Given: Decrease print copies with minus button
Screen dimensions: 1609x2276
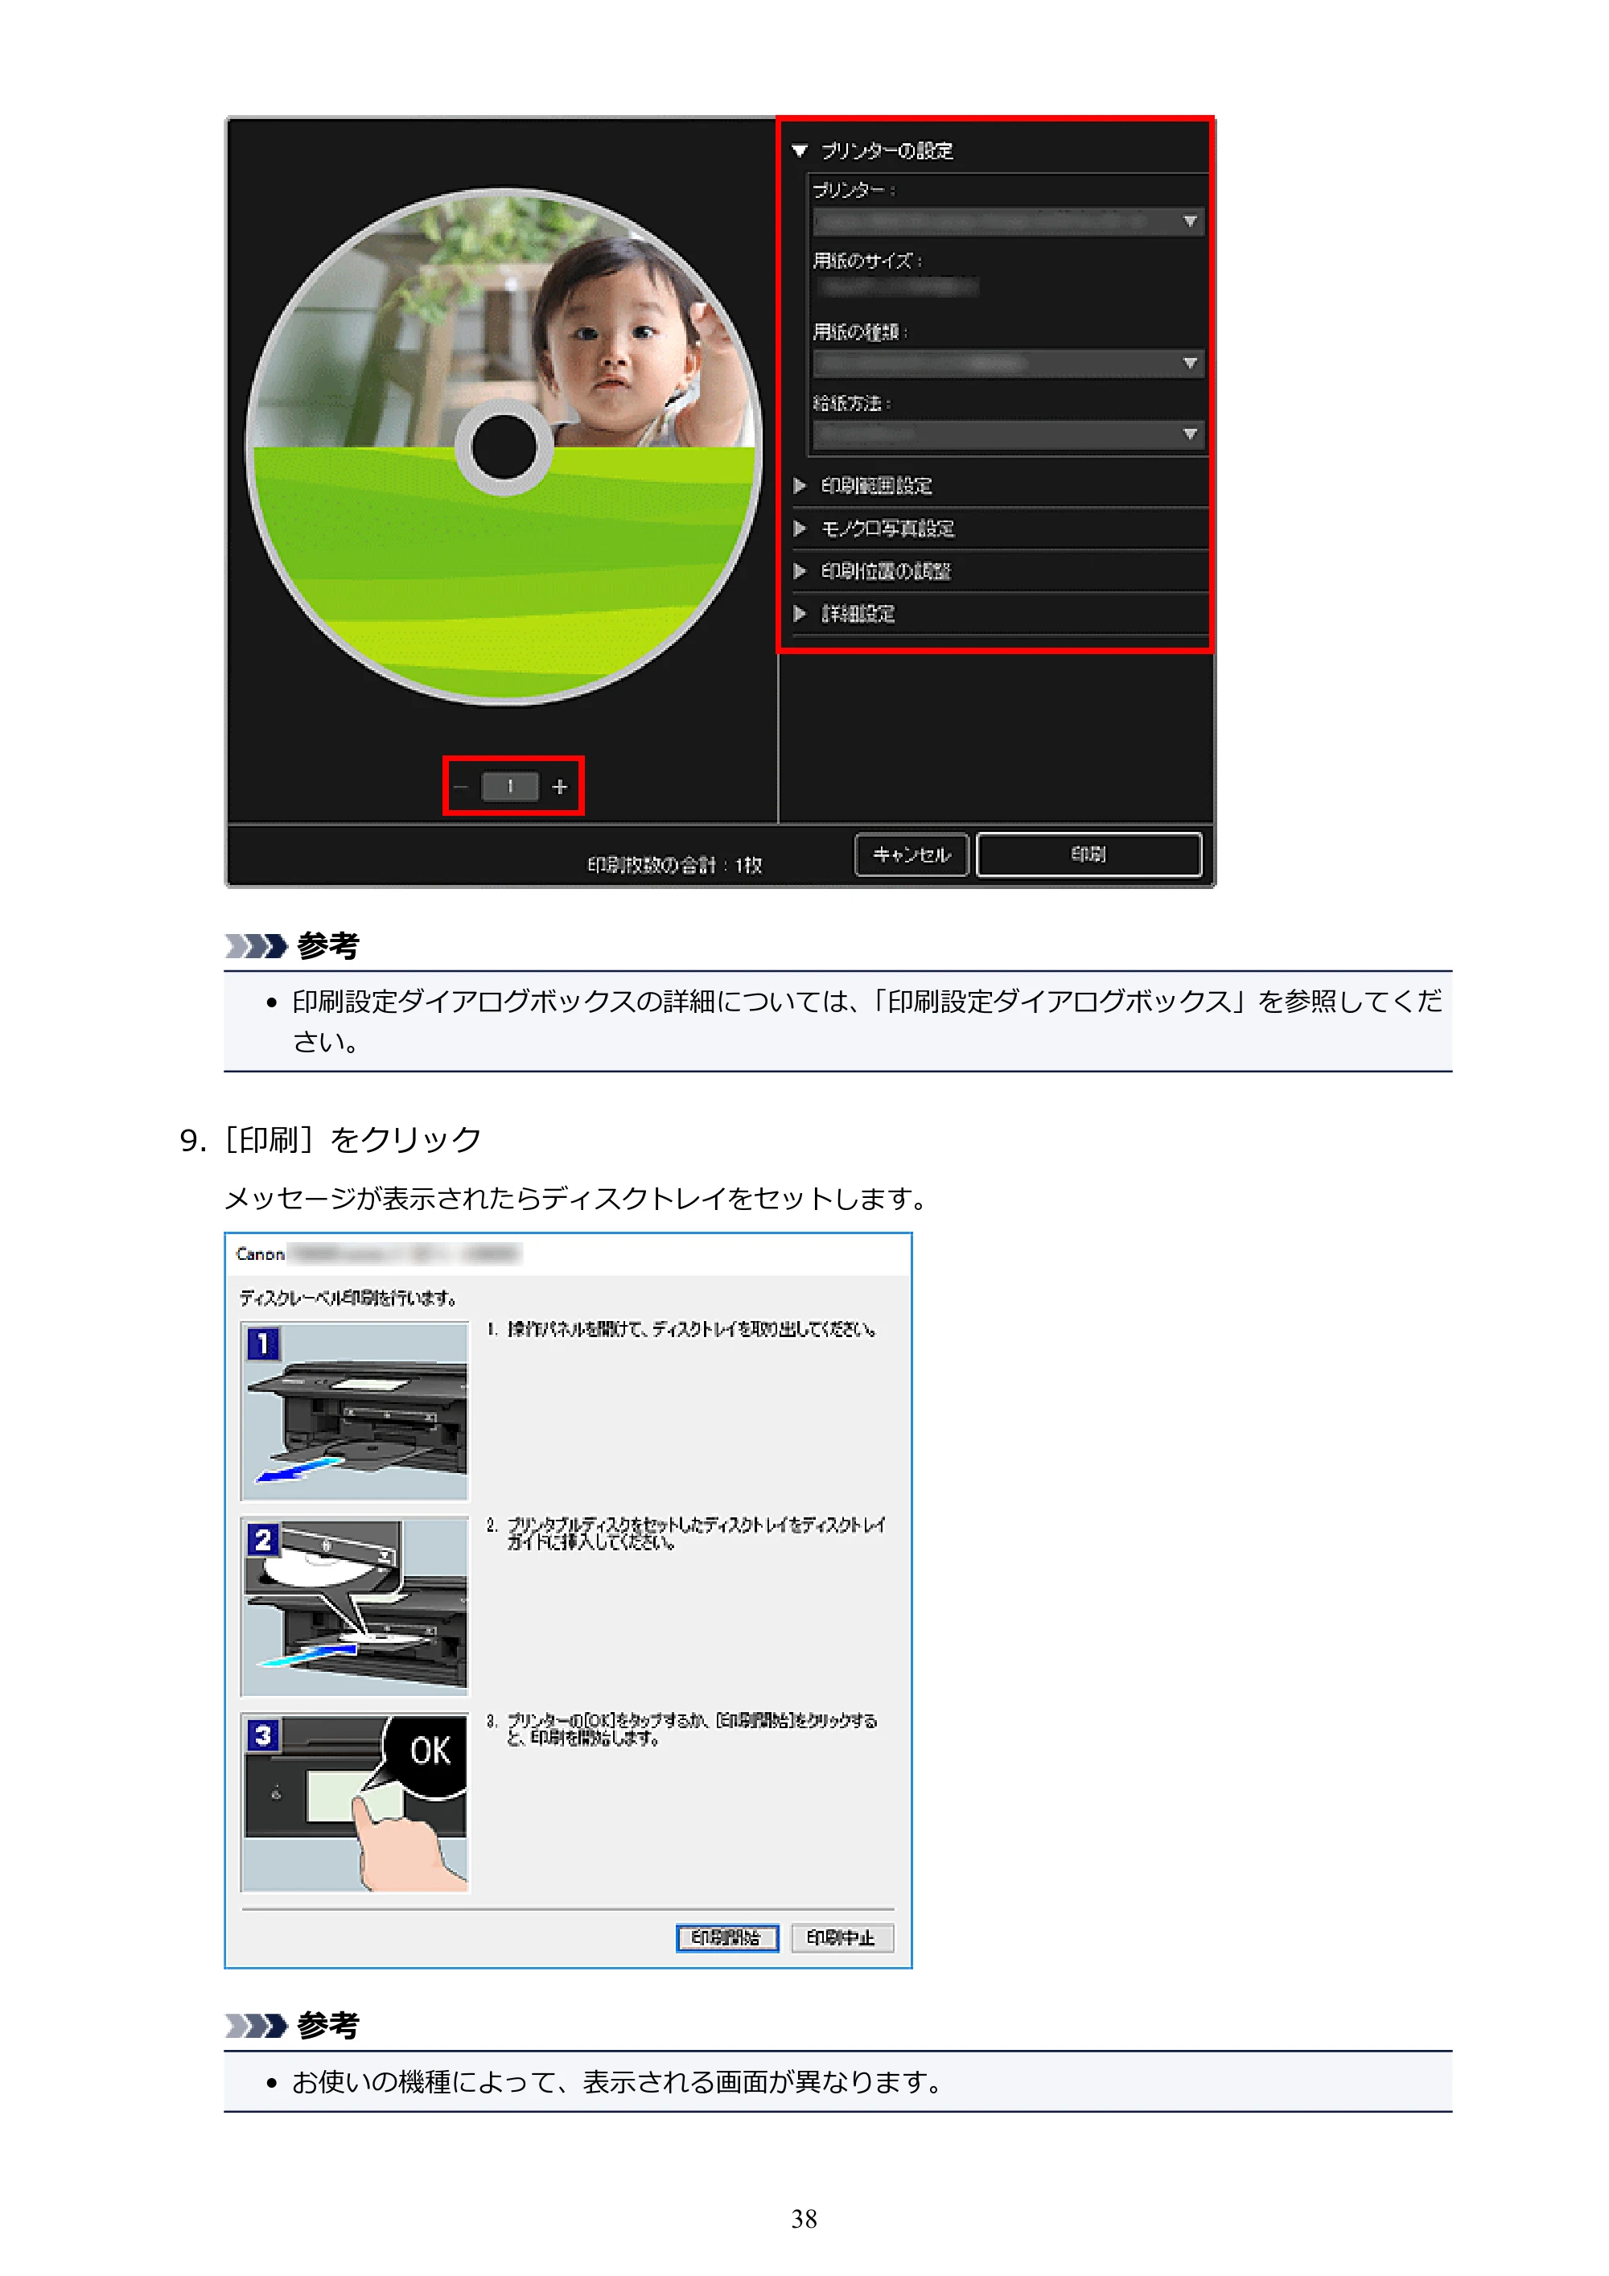Looking at the screenshot, I should click(461, 786).
